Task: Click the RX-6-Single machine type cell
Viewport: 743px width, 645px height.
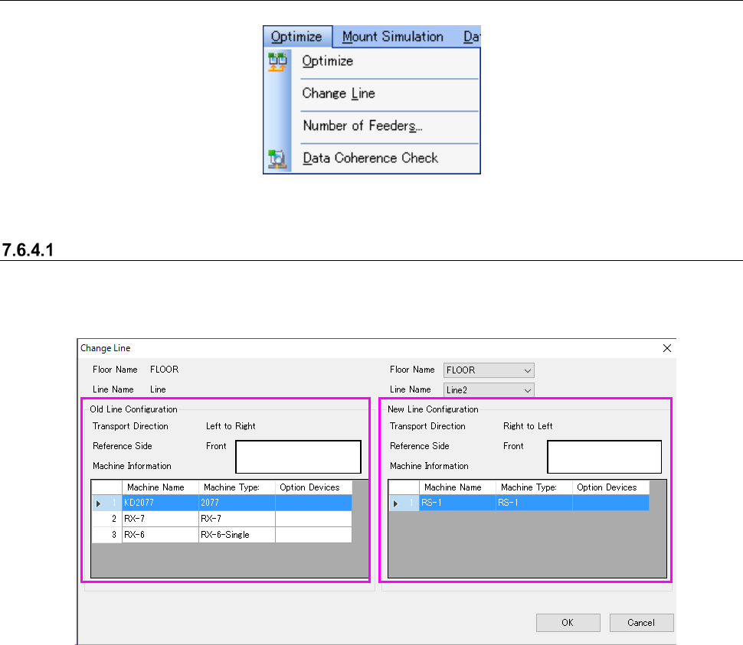Action: [x=237, y=535]
